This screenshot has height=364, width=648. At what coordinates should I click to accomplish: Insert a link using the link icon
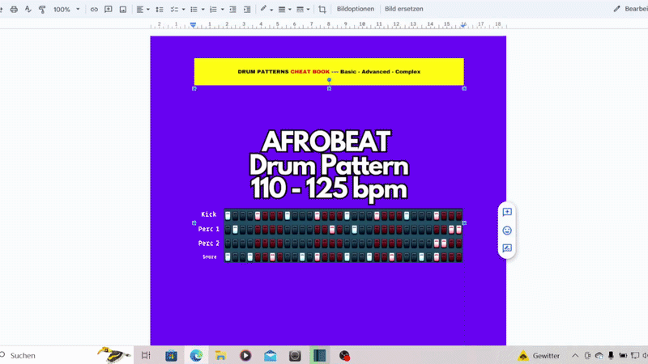(94, 9)
